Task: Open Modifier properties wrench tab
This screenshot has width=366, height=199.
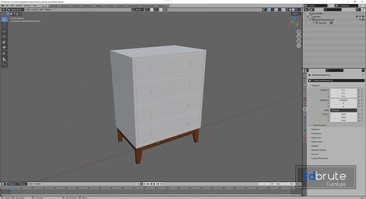Action: pos(305,113)
